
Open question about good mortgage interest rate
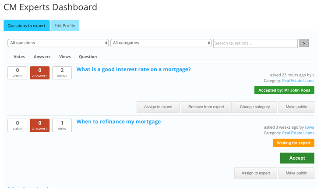pos(134,69)
